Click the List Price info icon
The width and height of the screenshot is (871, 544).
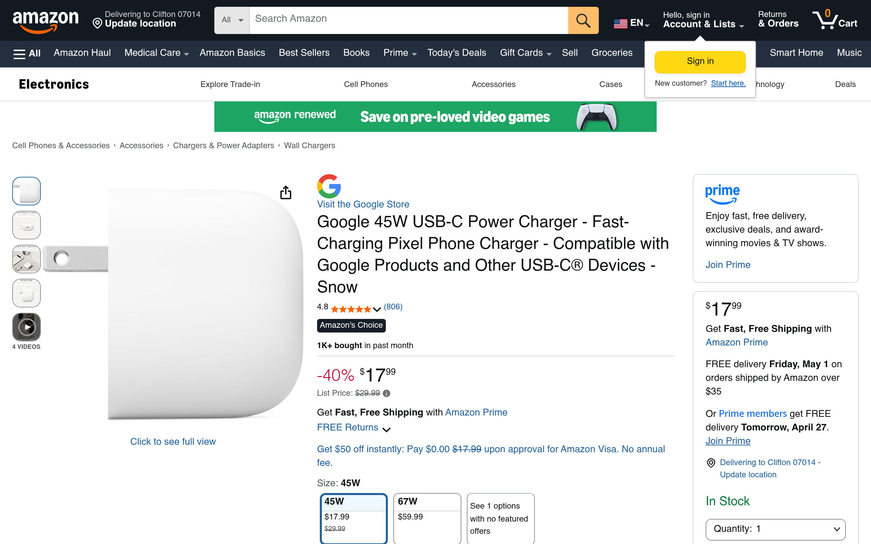(x=387, y=393)
